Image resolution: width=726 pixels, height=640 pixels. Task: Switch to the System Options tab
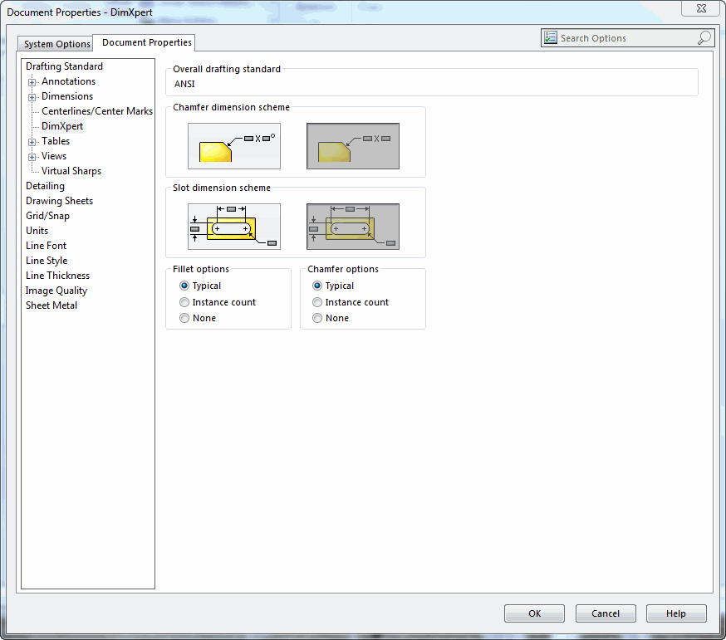[x=56, y=44]
